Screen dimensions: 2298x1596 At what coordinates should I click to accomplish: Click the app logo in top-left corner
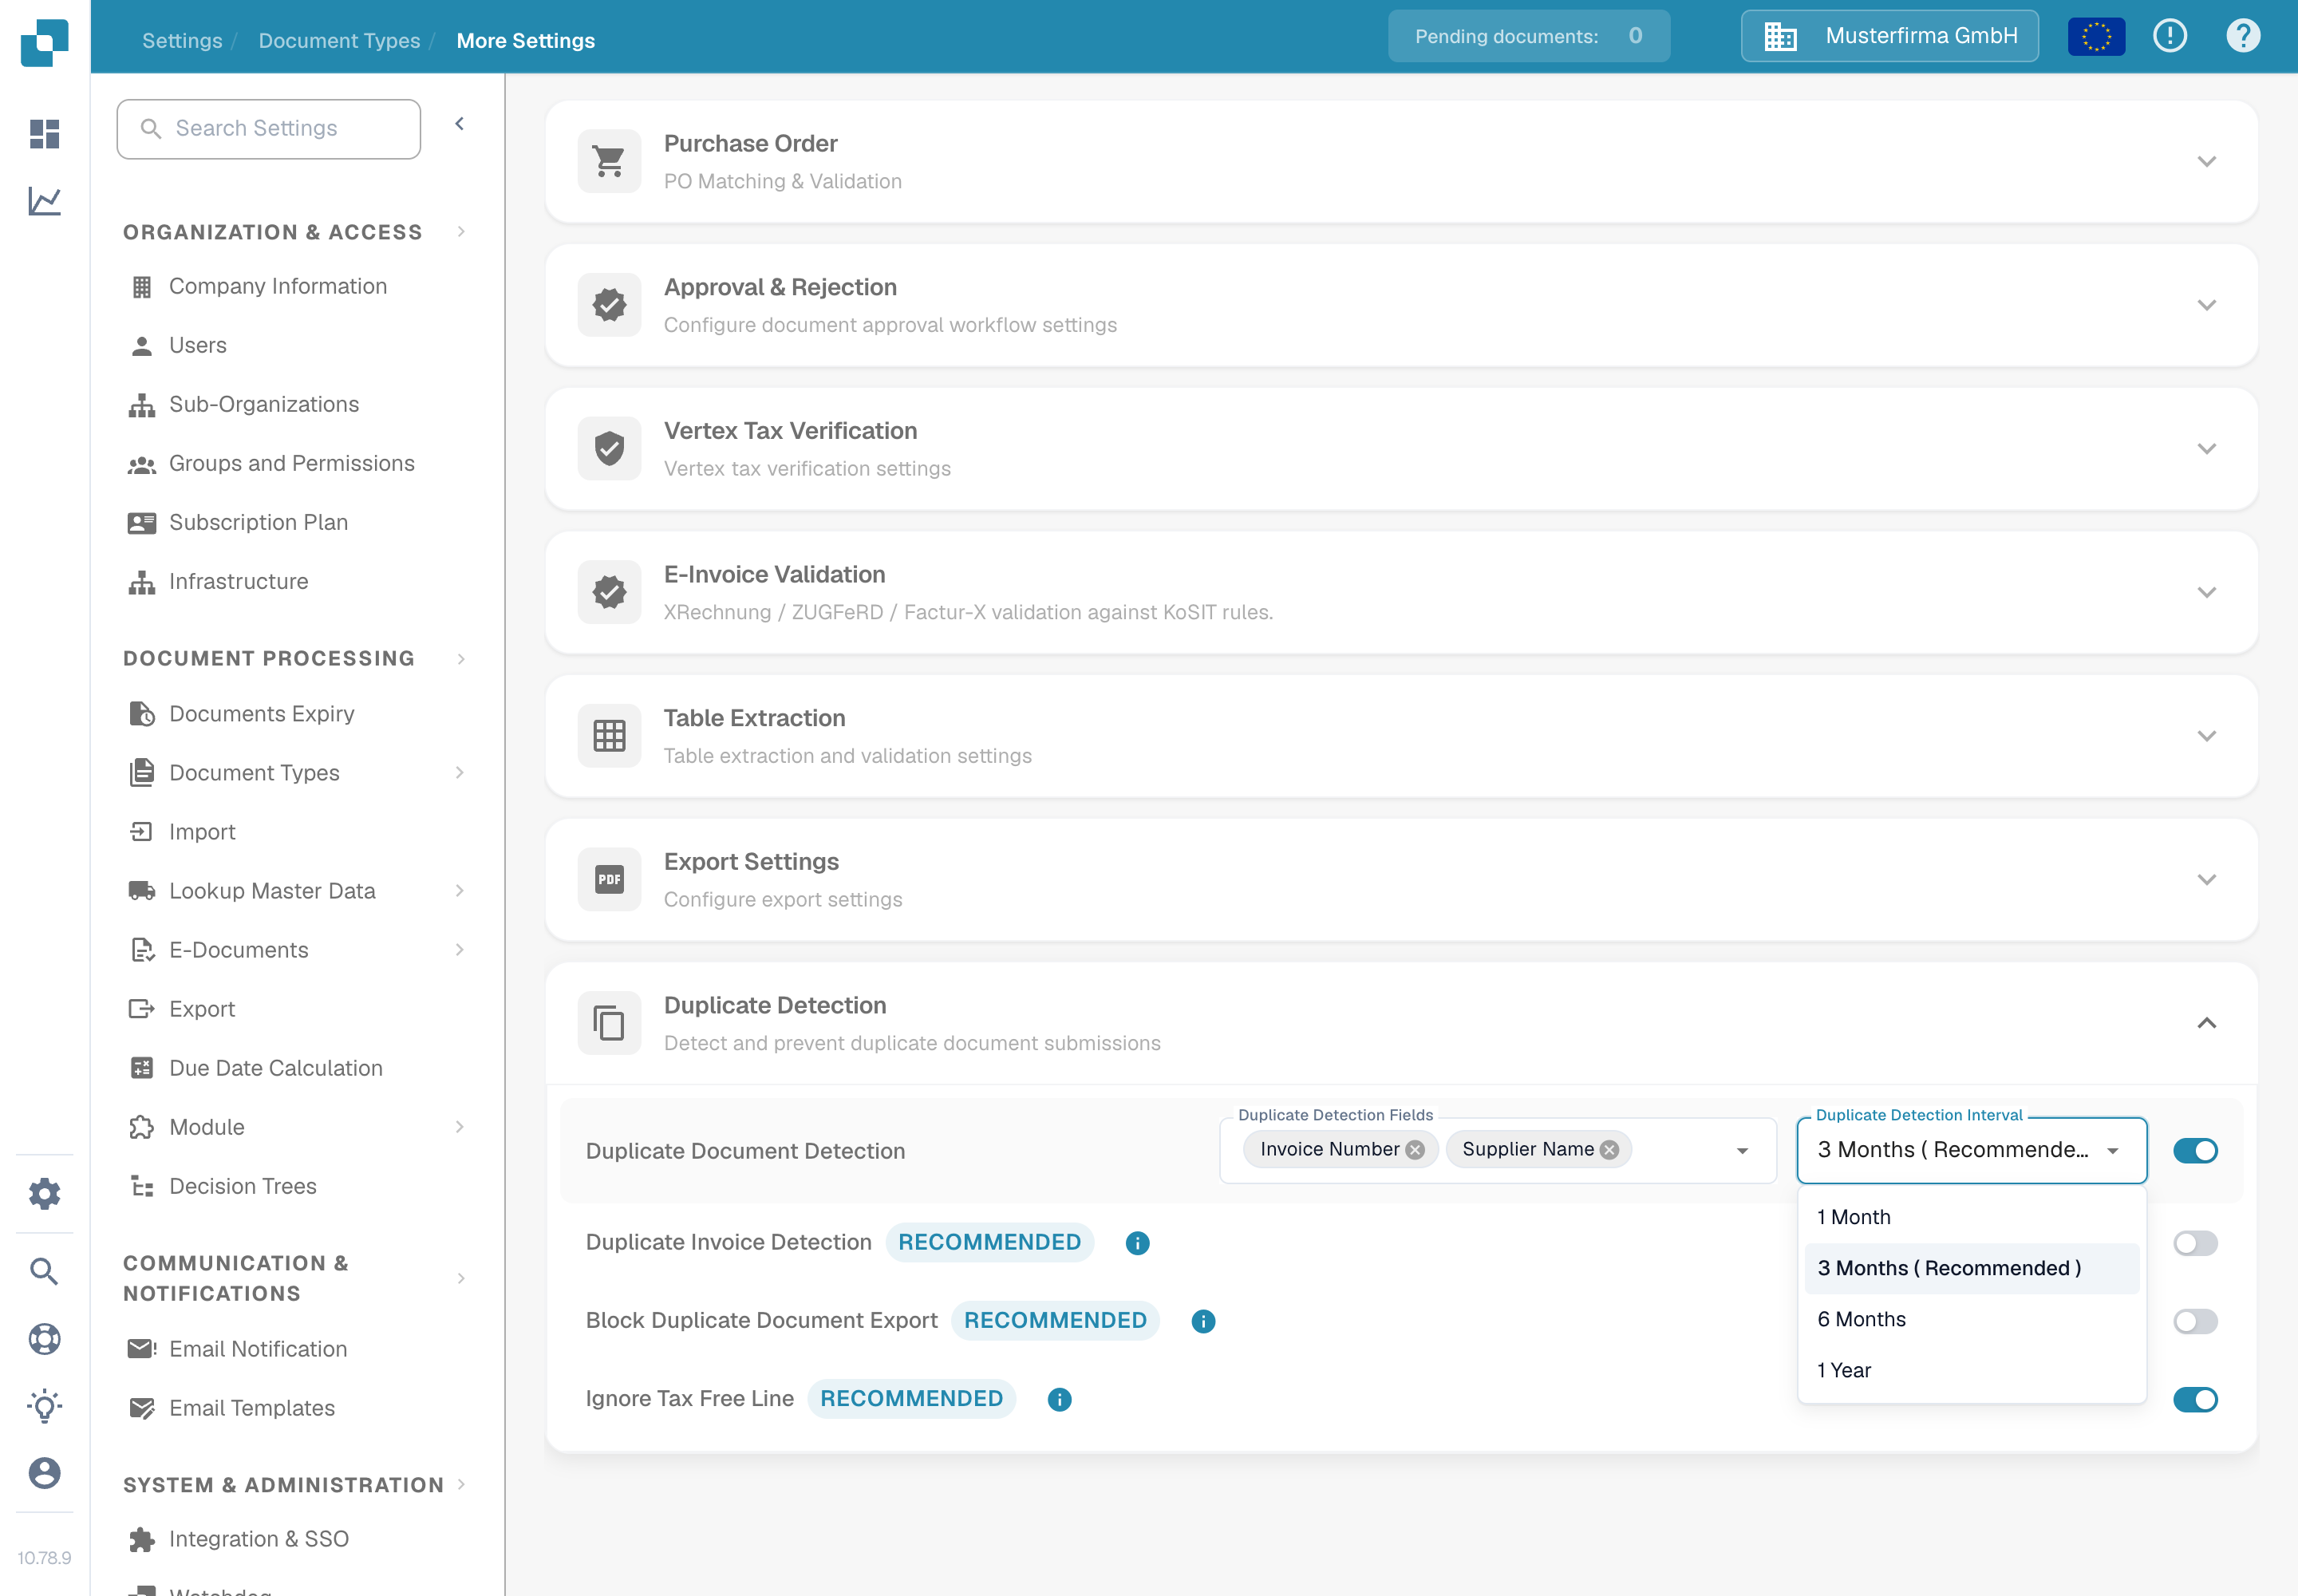[44, 42]
